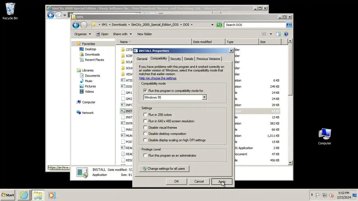
Task: Open the Share with dropdown
Action: [122, 34]
